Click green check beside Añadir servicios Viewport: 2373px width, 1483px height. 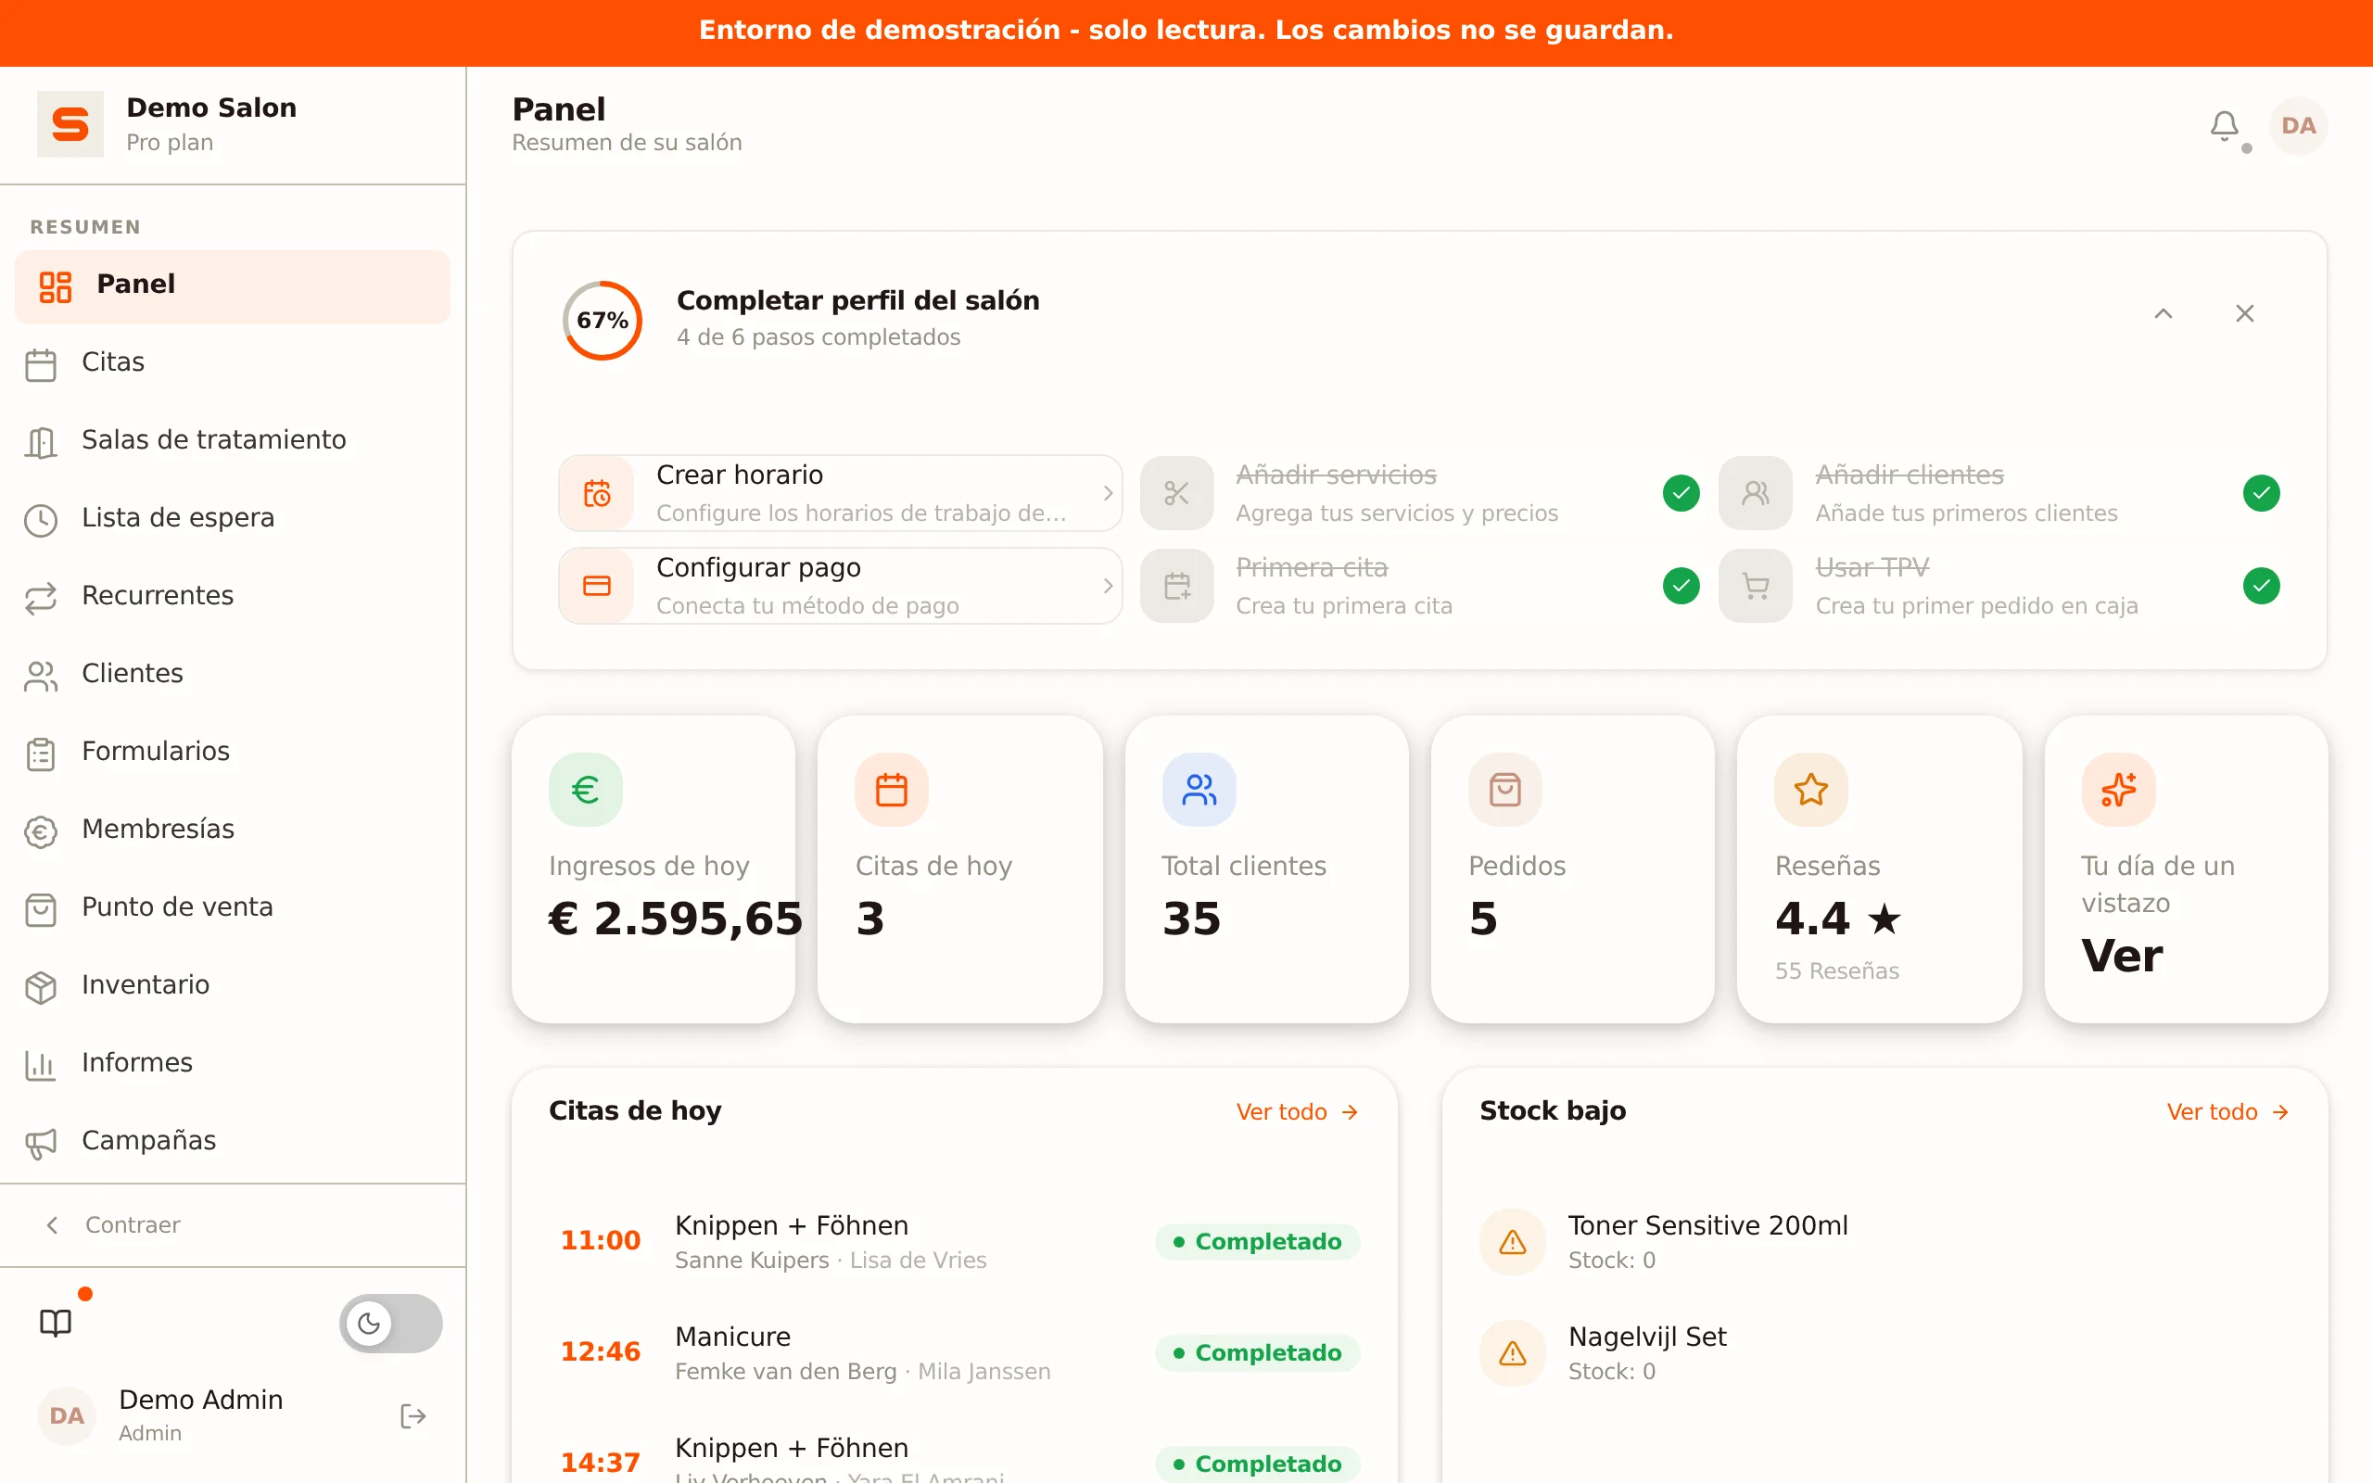[1681, 492]
